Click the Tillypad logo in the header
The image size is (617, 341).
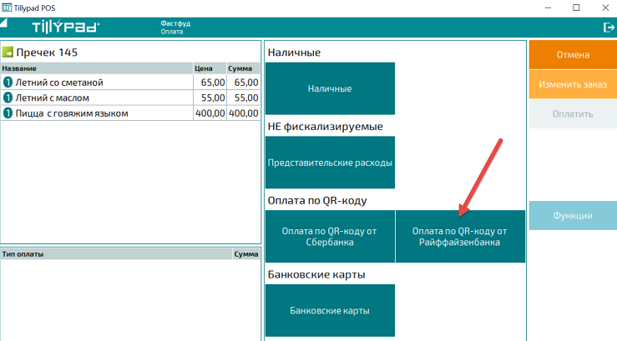click(x=65, y=28)
